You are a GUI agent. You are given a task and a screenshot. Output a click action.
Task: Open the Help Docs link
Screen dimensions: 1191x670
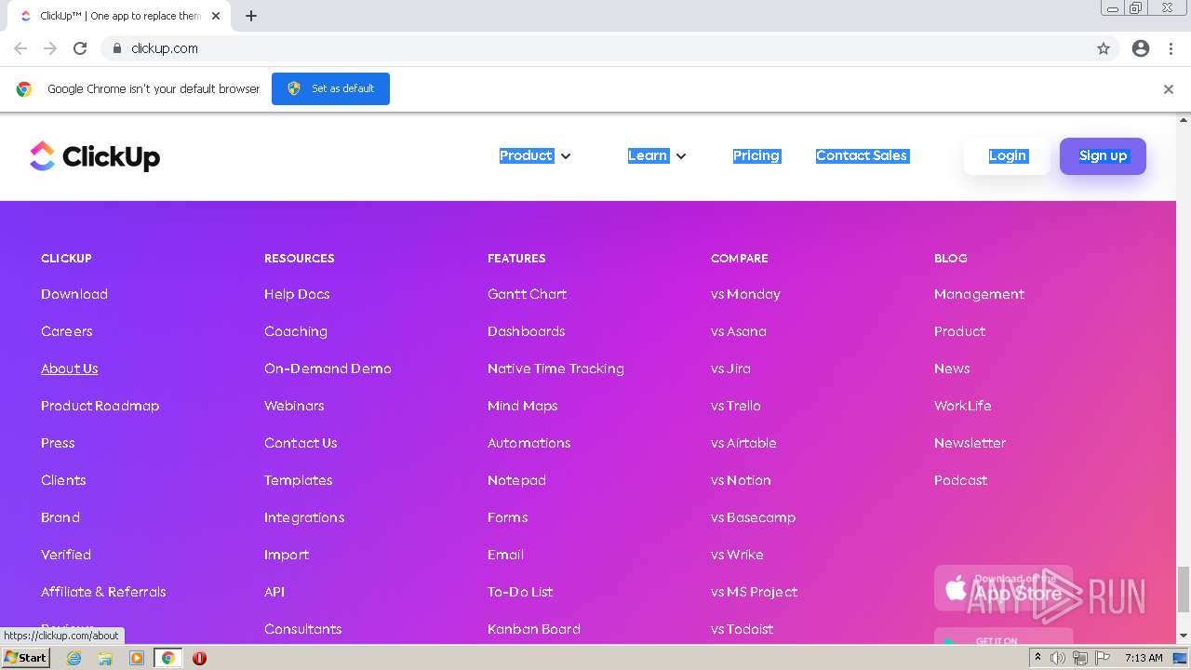297,294
